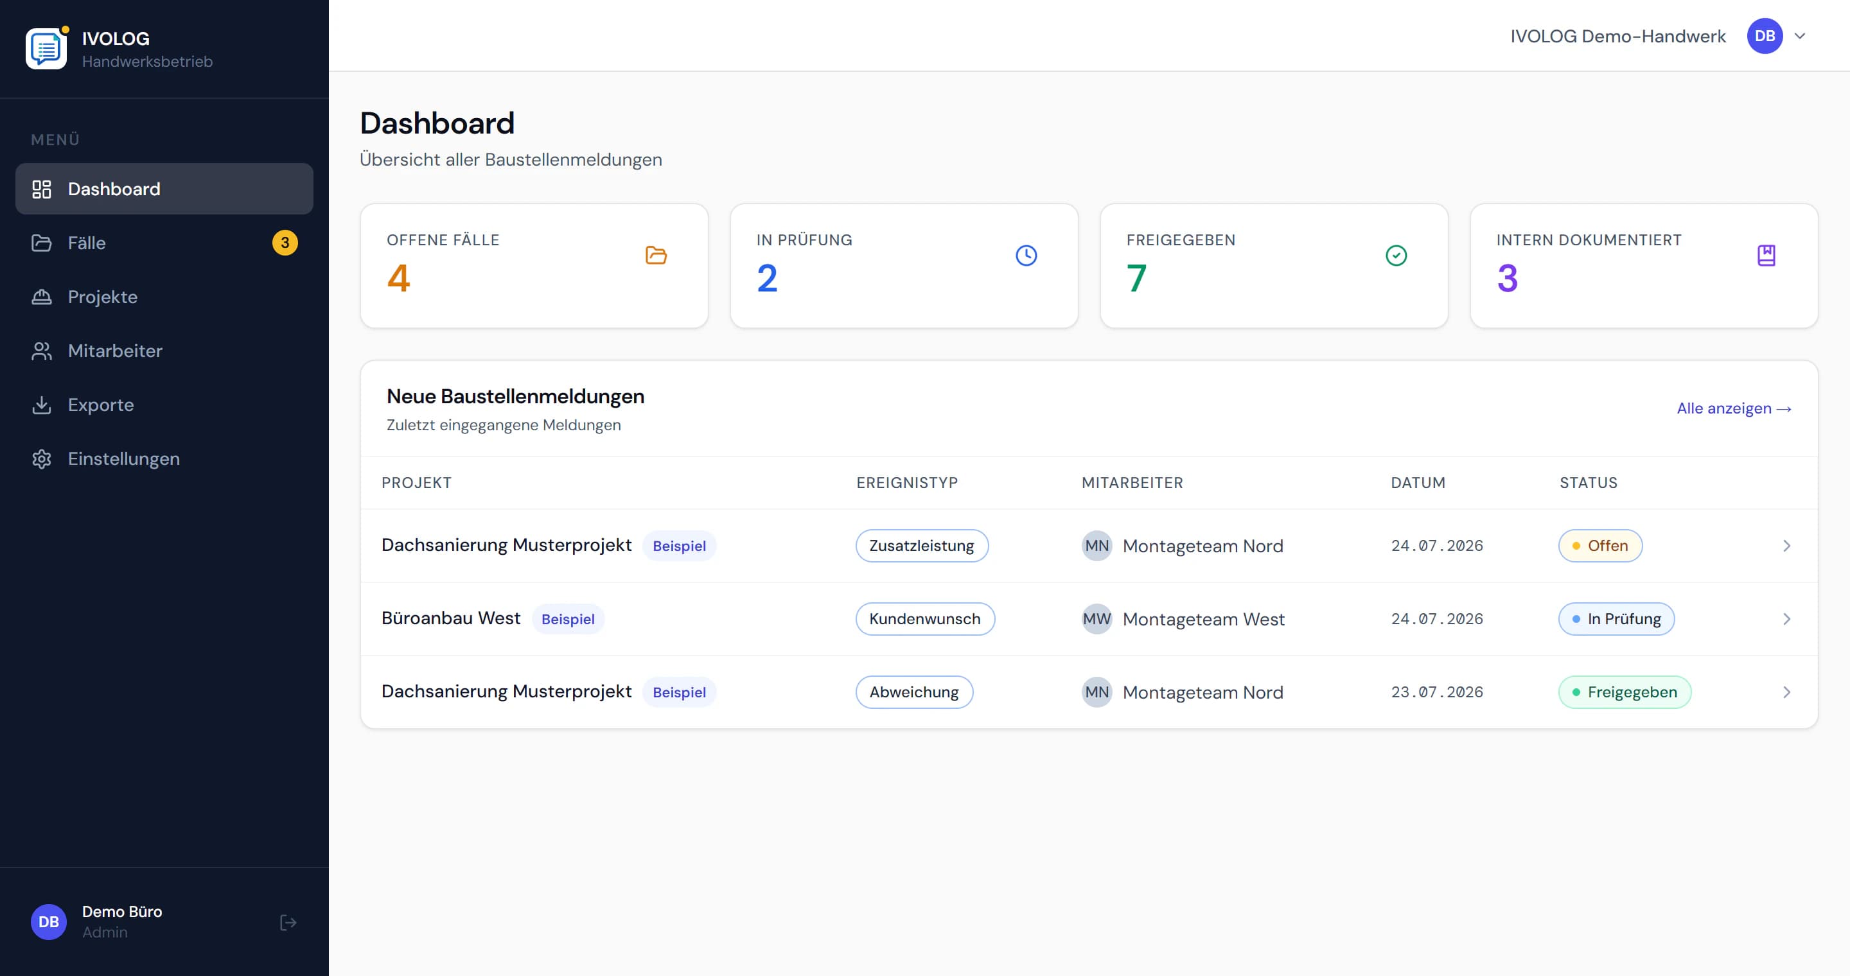Click the Kundenwunsch event type tag
The width and height of the screenshot is (1850, 976).
pos(925,620)
